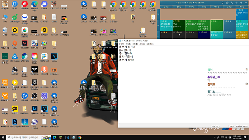Select the KakaoTalk desktop shortcut

[14, 109]
